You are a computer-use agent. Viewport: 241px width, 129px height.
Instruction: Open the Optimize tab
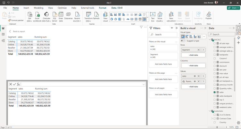(62, 8)
